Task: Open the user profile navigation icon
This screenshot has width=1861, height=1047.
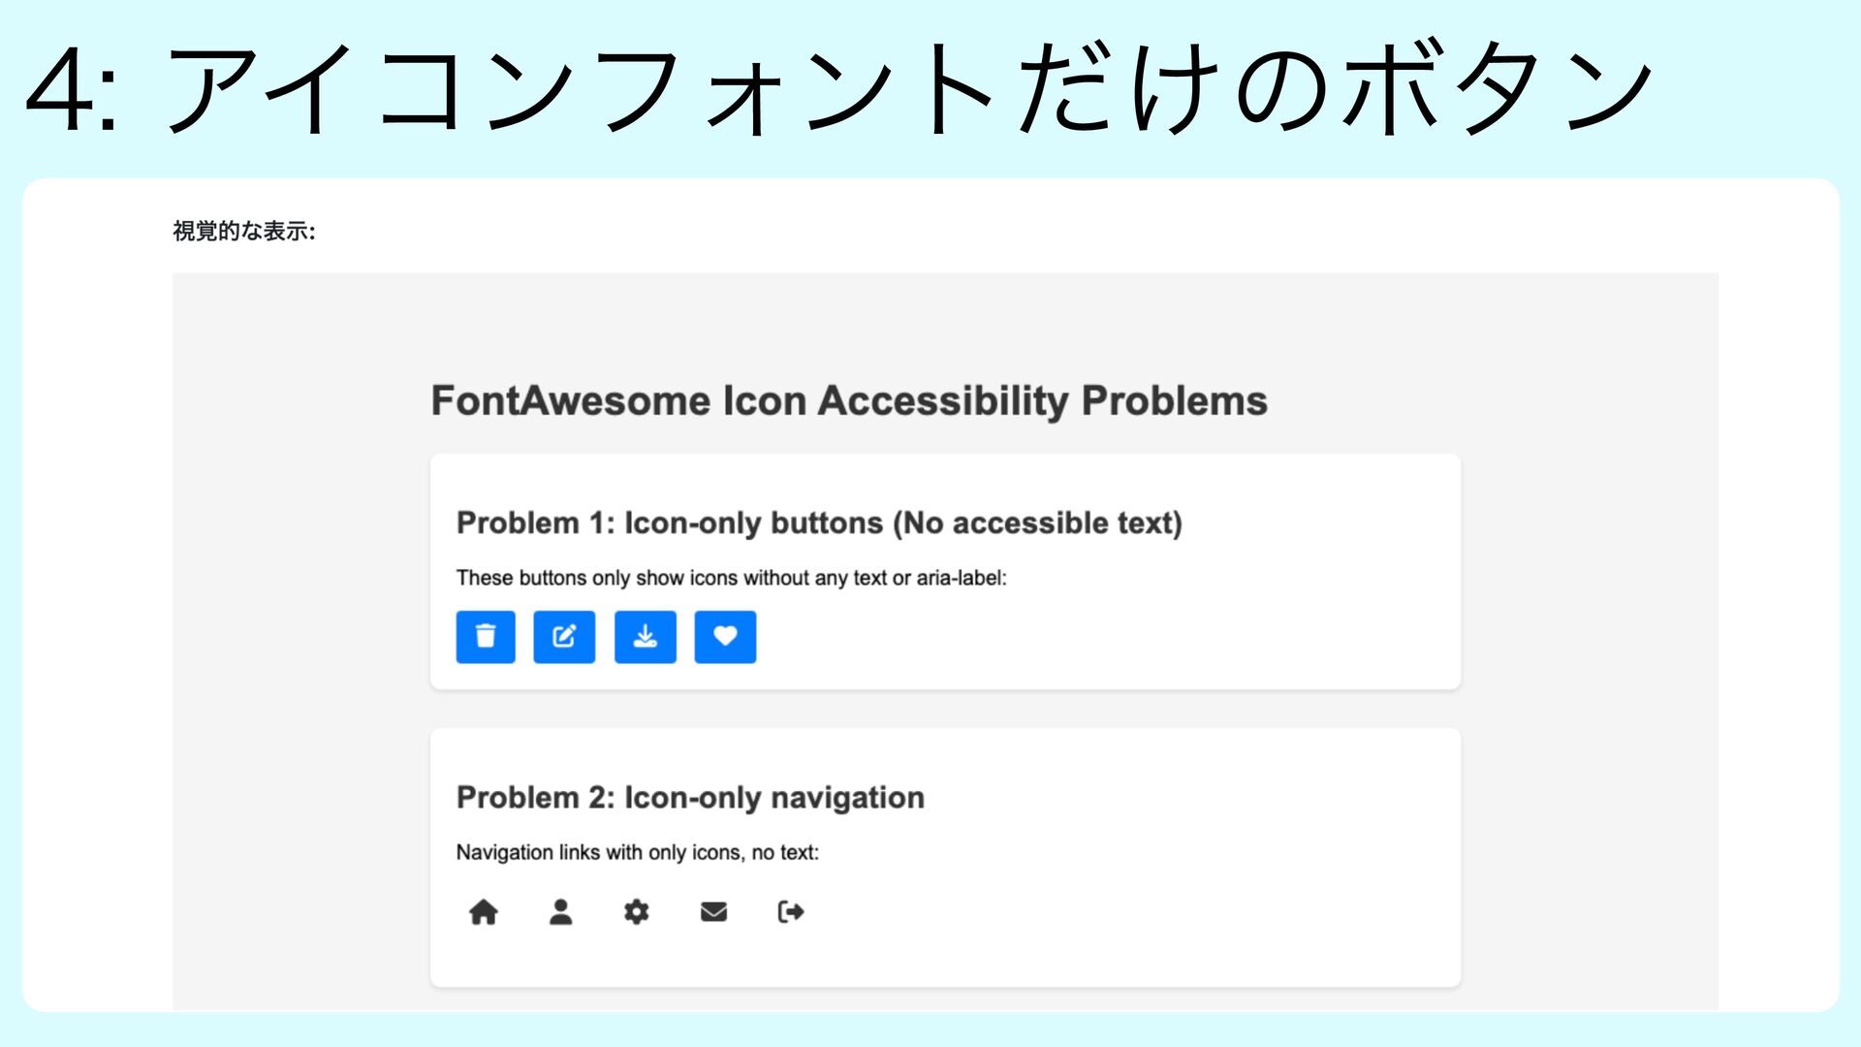Action: [x=560, y=912]
